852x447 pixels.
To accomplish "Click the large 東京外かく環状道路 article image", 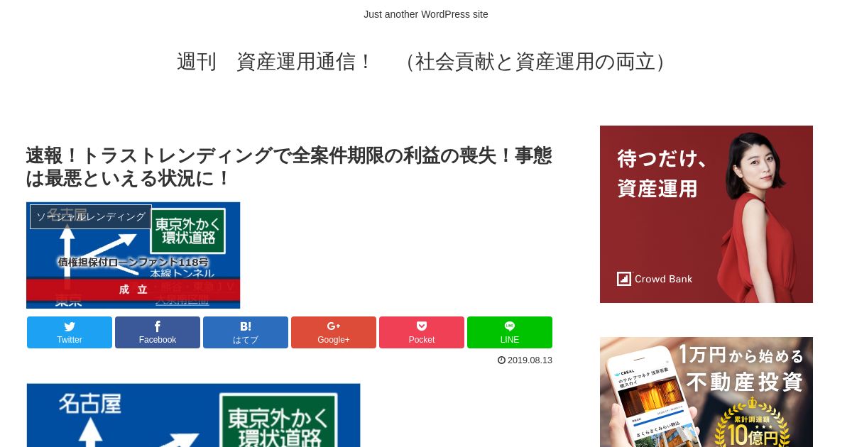I will (193, 415).
